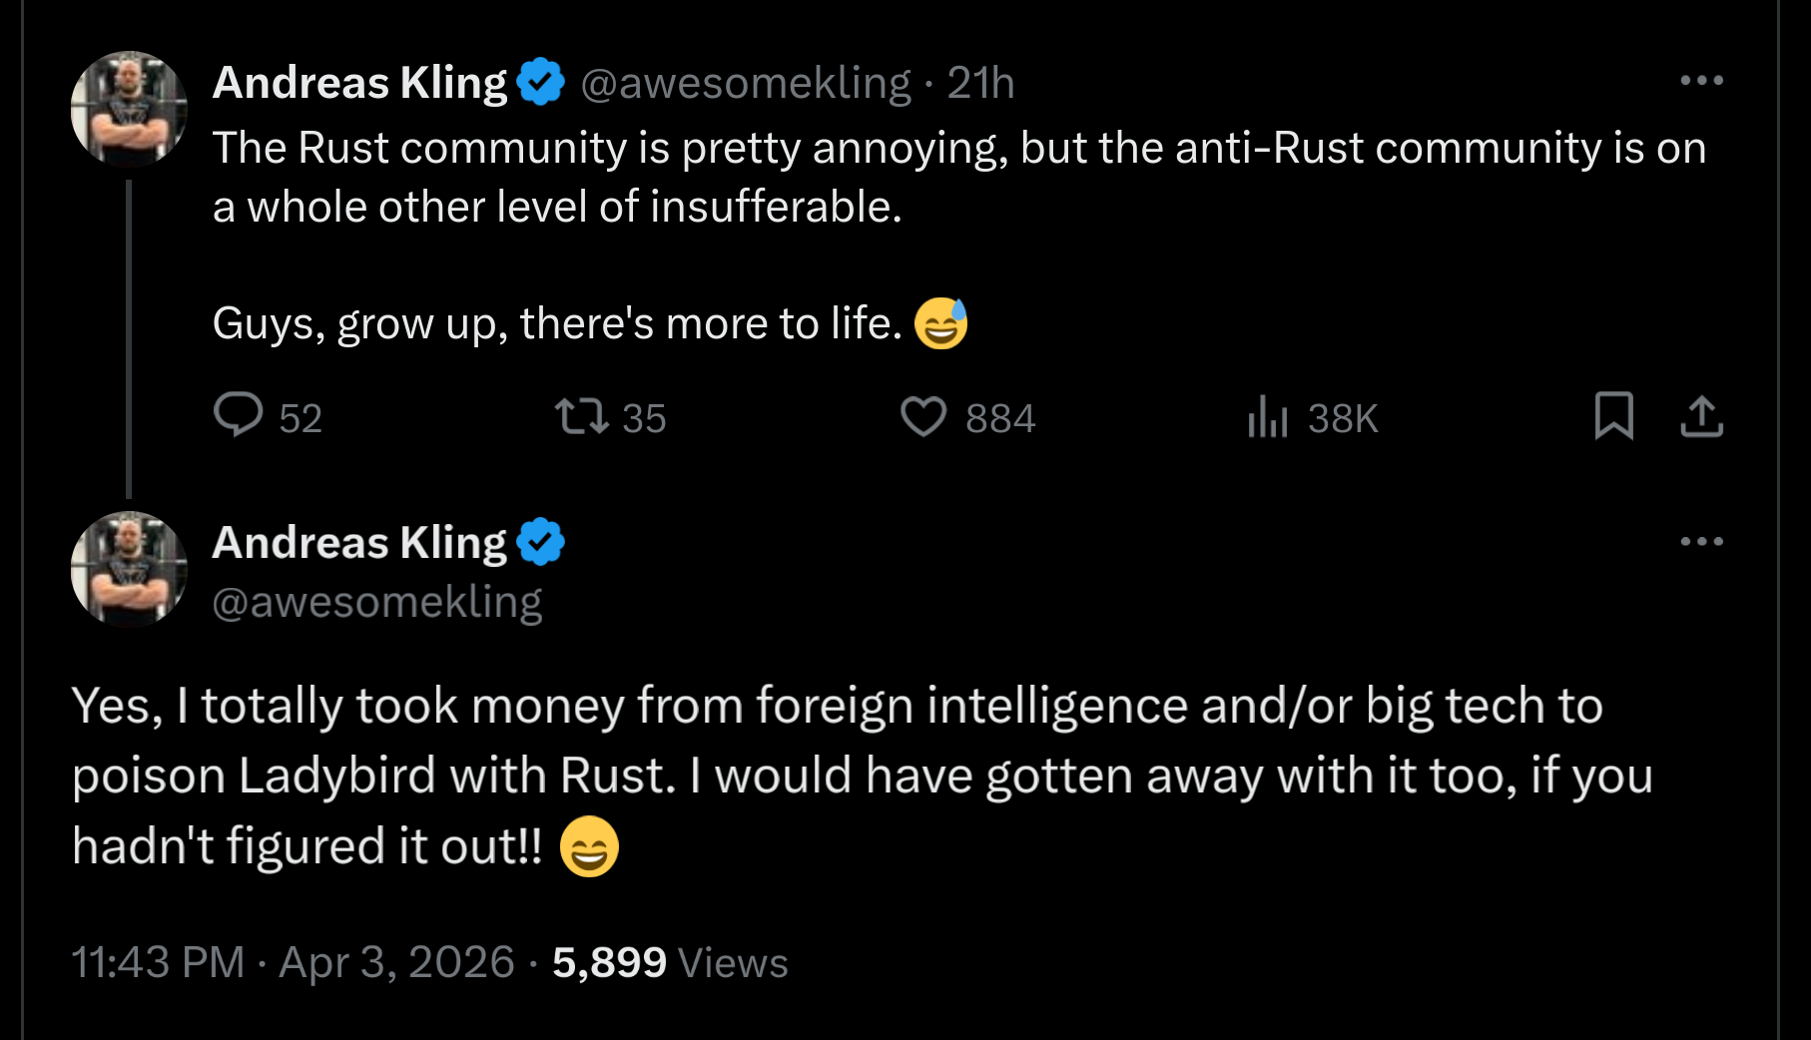
Task: Repost the tweet with 35 reposts
Action: (x=582, y=416)
